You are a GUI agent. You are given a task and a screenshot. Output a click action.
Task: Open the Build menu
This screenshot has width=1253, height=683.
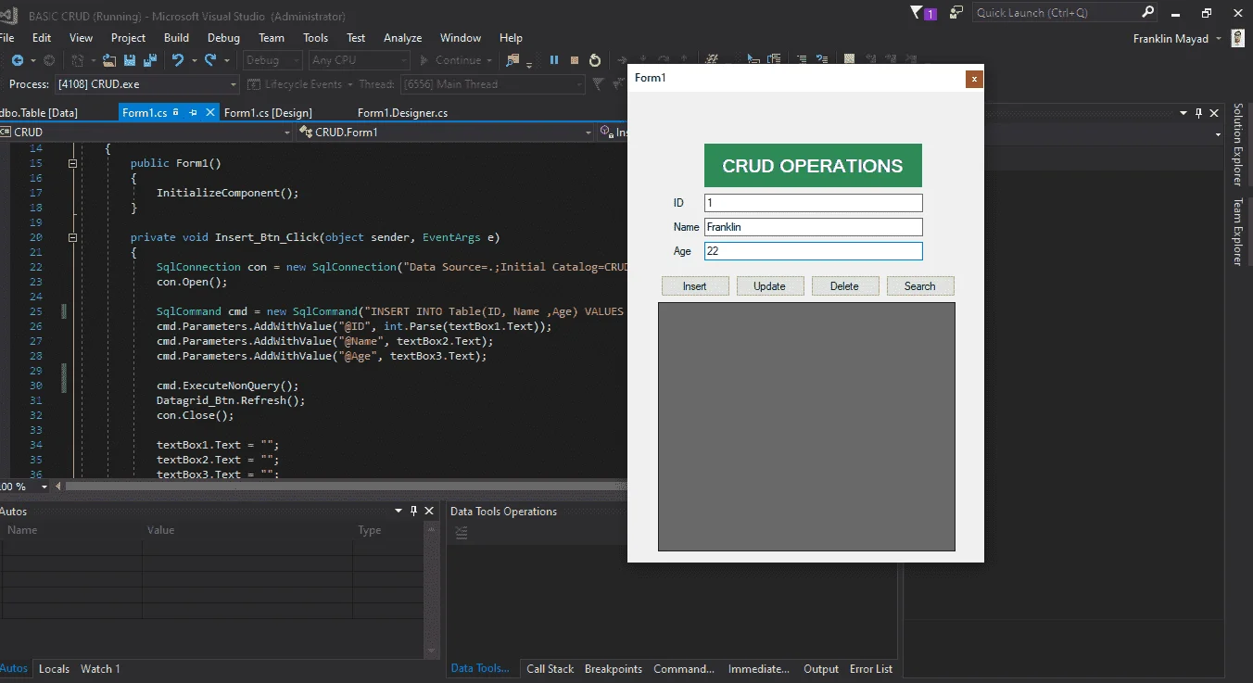click(x=176, y=38)
